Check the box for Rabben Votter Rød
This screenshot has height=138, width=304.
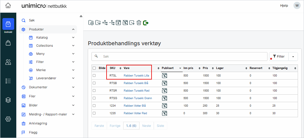click(94, 113)
